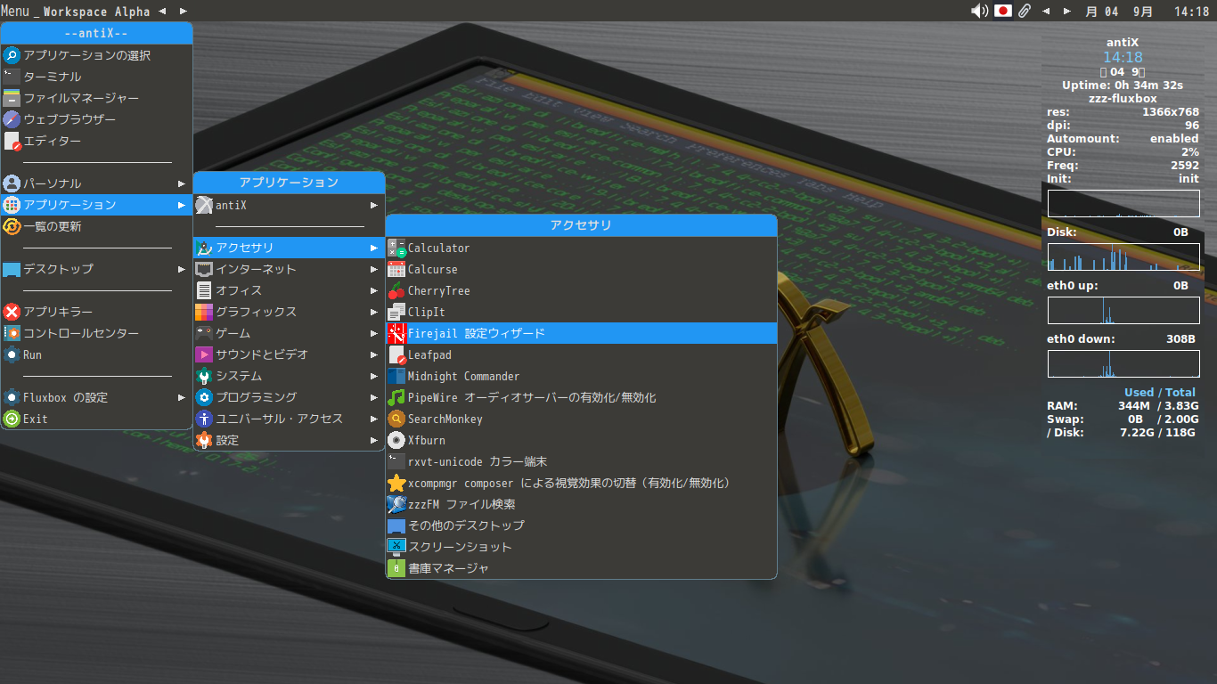Viewport: 1217px width, 684px height.
Task: Click the Calculator icon in accessories menu
Action: pyautogui.click(x=396, y=248)
